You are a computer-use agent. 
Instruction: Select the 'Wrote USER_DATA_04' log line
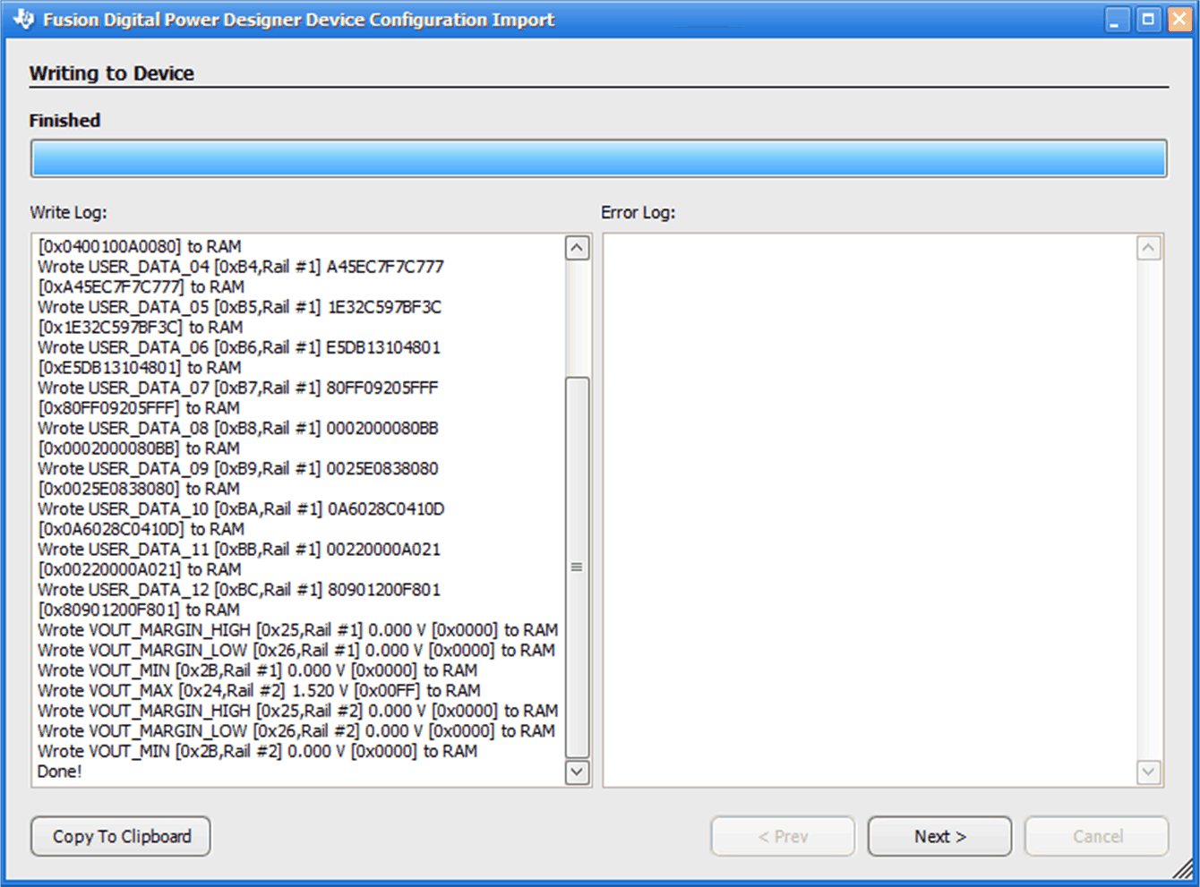click(x=241, y=267)
